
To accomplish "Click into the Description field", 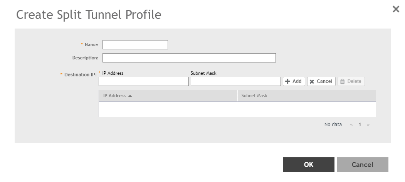I will pyautogui.click(x=189, y=58).
